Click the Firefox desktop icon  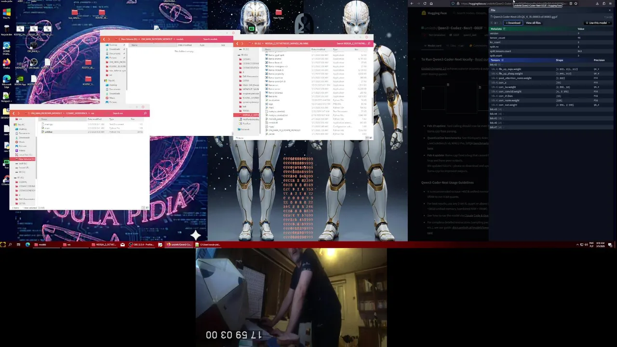tap(7, 63)
